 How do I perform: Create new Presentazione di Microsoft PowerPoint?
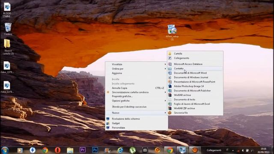tap(195, 82)
